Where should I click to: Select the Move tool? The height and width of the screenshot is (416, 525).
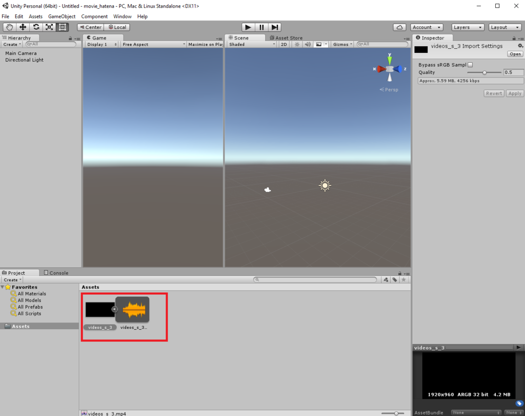[23, 27]
